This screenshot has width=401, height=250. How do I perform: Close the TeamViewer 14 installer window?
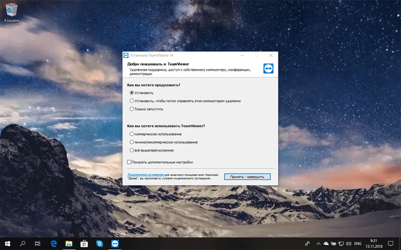[271, 55]
